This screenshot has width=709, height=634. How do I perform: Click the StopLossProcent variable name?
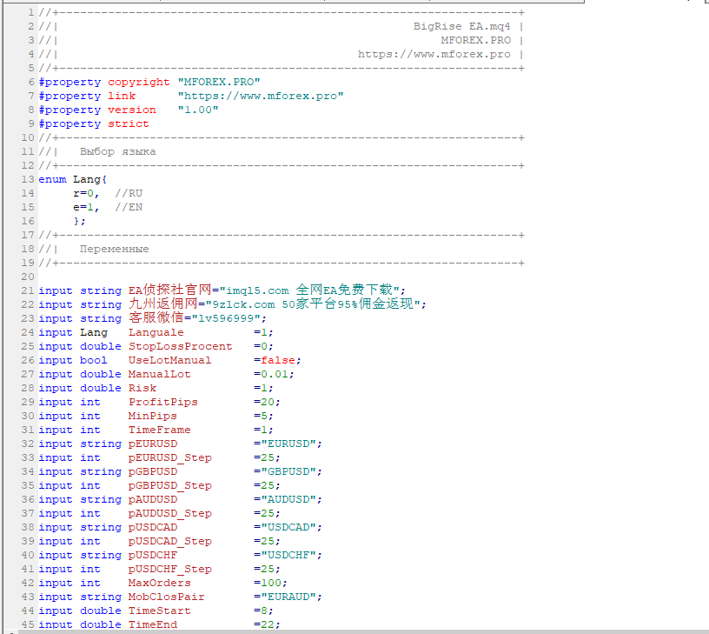click(181, 346)
